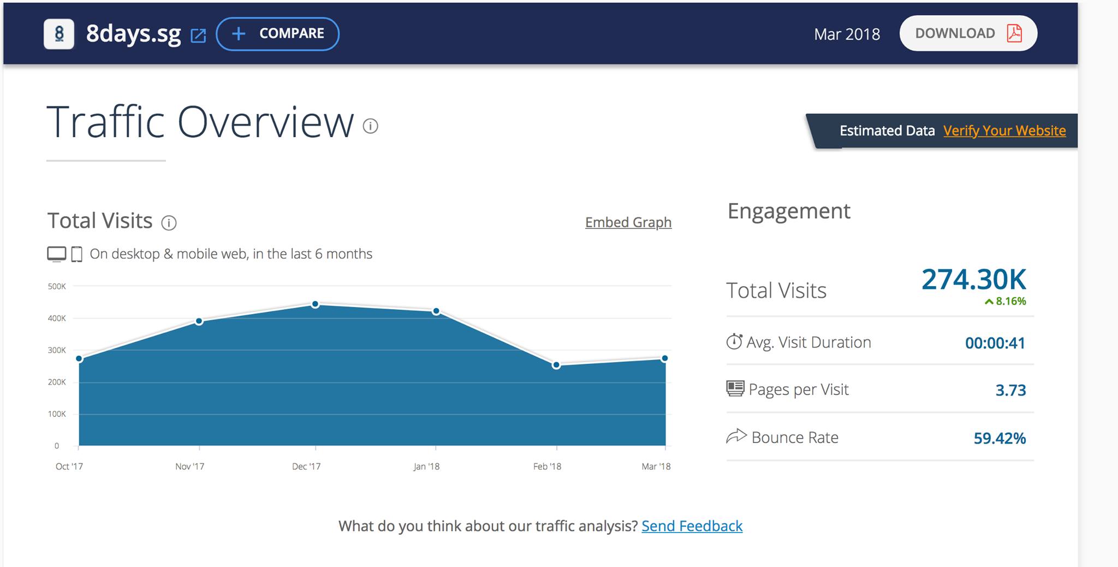
Task: Click the 8days.sg site favicon
Action: [x=59, y=34]
